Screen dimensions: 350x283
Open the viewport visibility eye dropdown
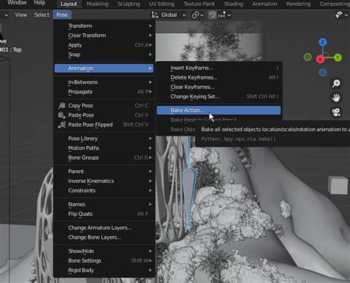click(342, 15)
